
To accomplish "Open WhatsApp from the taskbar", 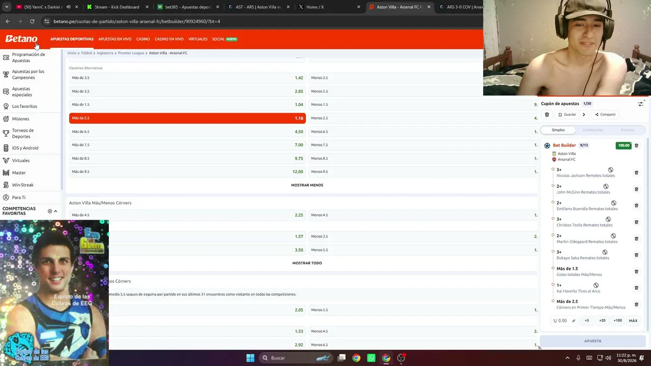I will tap(371, 358).
